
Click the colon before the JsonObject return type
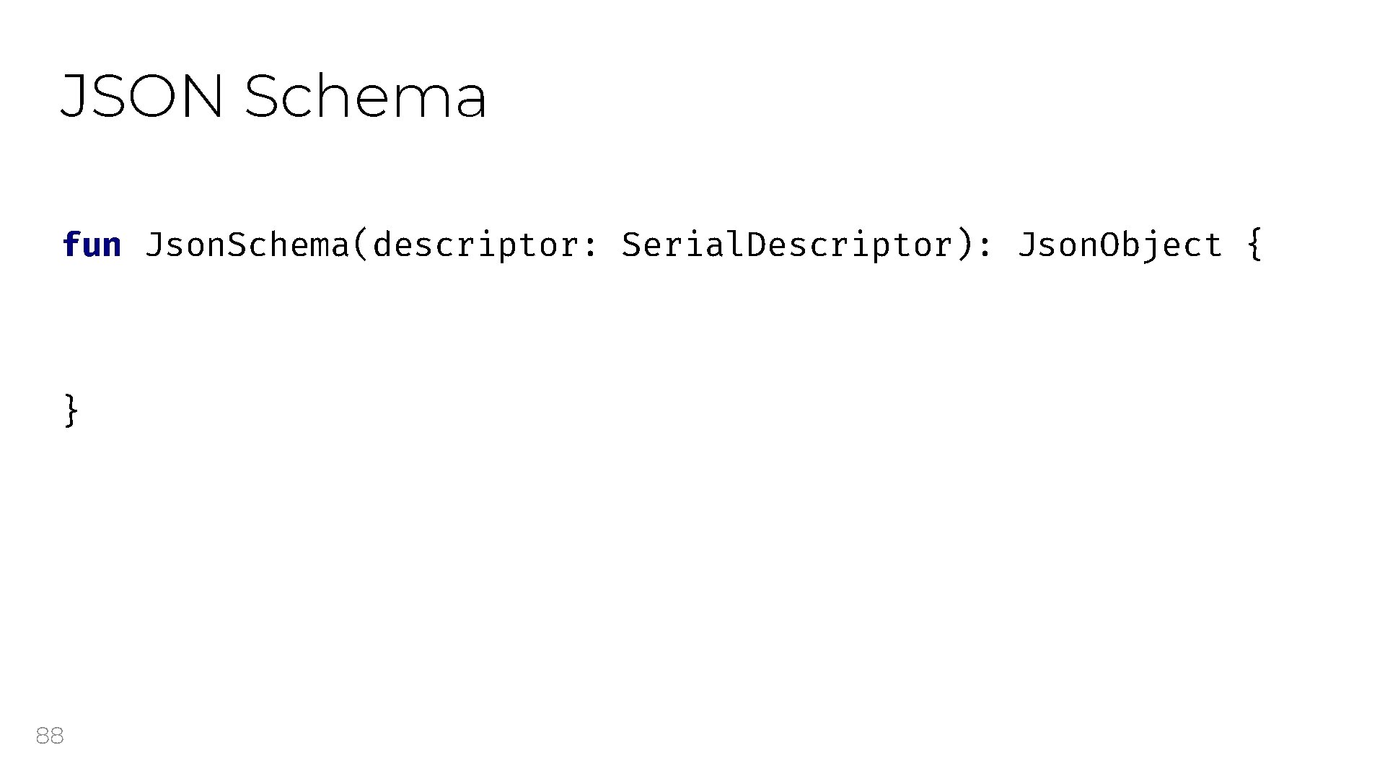click(x=986, y=247)
